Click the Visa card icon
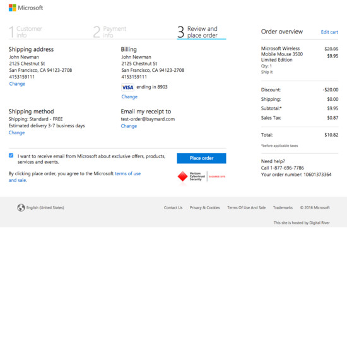Viewport: 347px width, 341px height. [127, 88]
